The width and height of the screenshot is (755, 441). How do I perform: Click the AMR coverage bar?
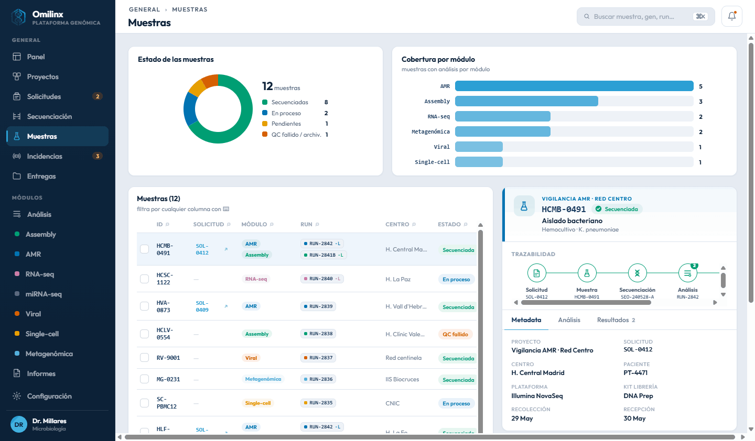pos(574,86)
